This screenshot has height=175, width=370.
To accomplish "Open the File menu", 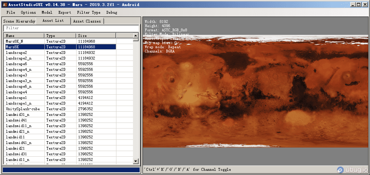I will (11, 12).
